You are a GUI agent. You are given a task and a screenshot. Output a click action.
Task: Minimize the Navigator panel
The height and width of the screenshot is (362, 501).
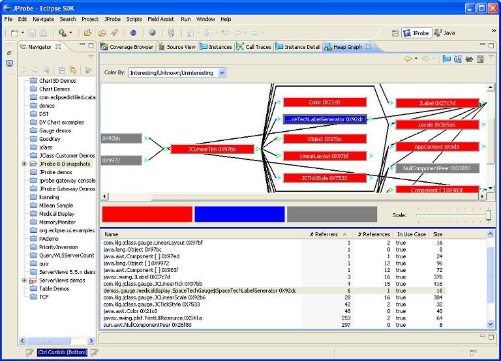click(x=82, y=45)
